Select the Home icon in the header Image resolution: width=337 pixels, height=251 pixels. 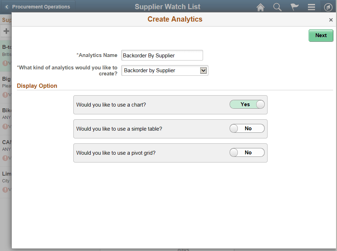coord(260,7)
